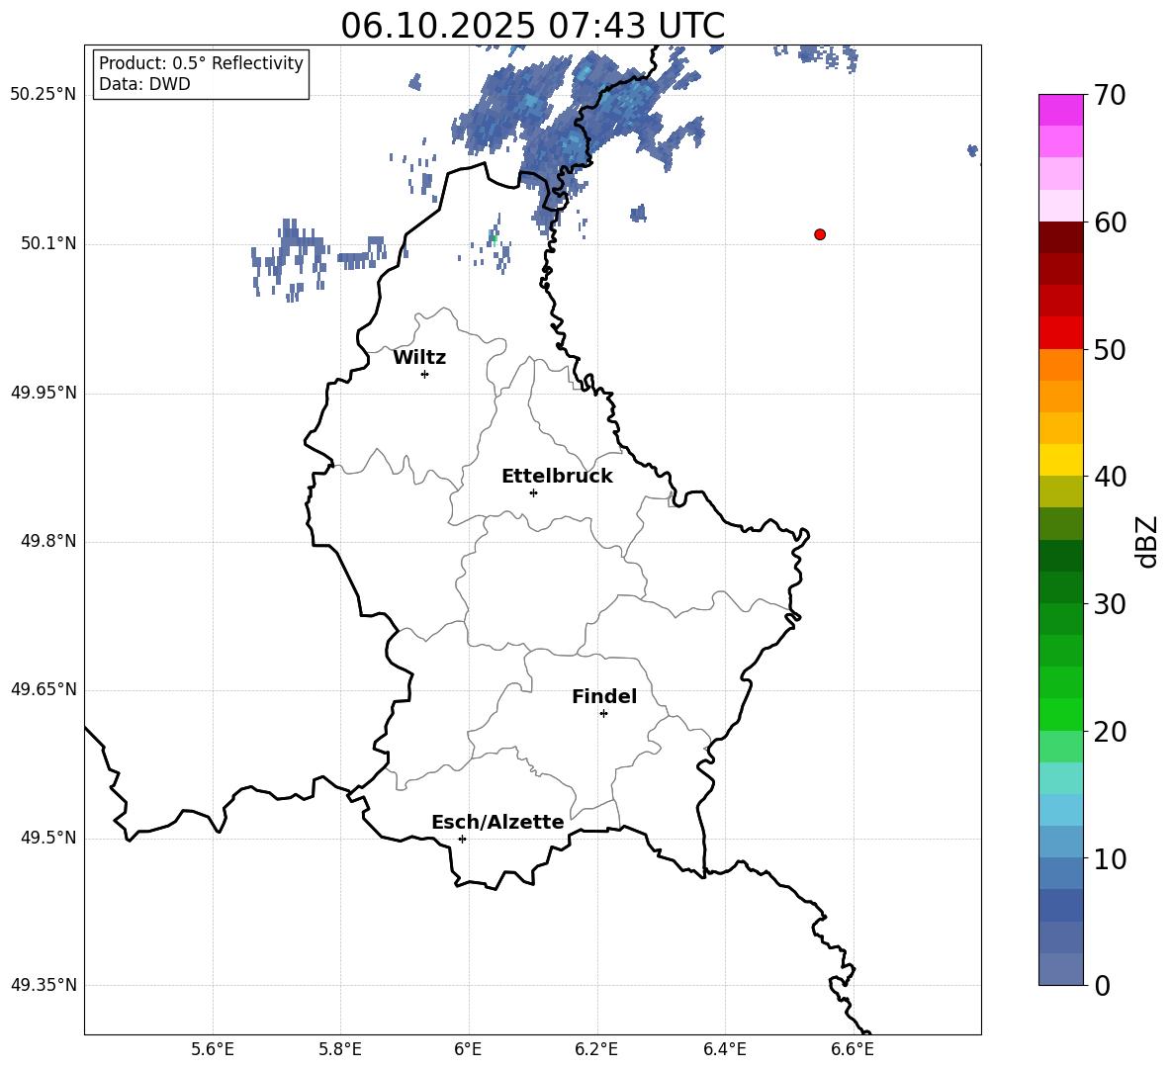The width and height of the screenshot is (1171, 1069).
Task: Click the yellow 40 dBZ colorbar segment
Action: point(1060,460)
